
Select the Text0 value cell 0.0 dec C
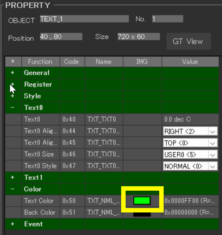point(190,119)
